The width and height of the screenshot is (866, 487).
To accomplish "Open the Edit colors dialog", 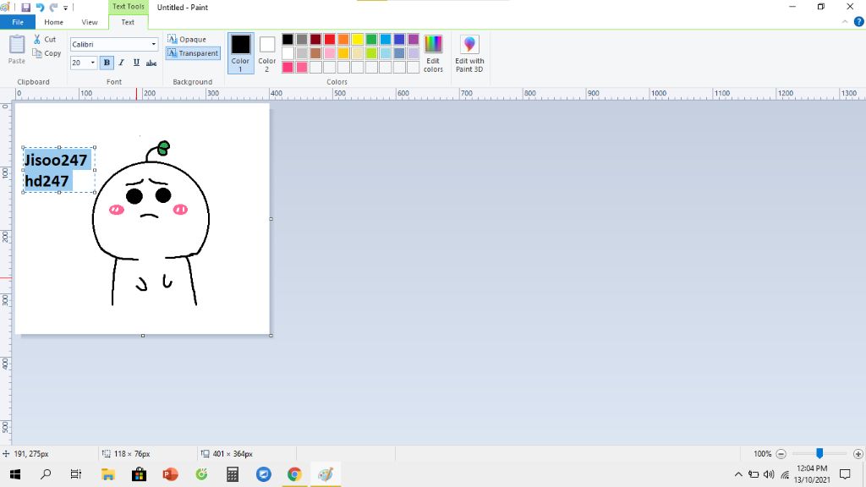I will point(433,53).
